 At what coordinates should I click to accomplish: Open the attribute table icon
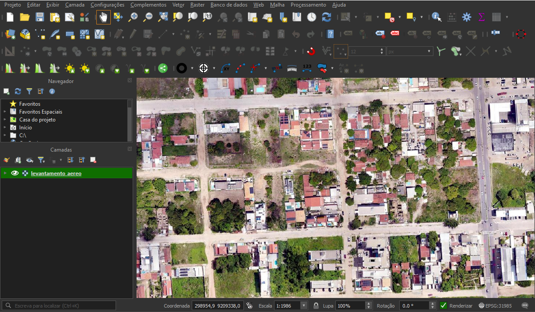(x=497, y=17)
